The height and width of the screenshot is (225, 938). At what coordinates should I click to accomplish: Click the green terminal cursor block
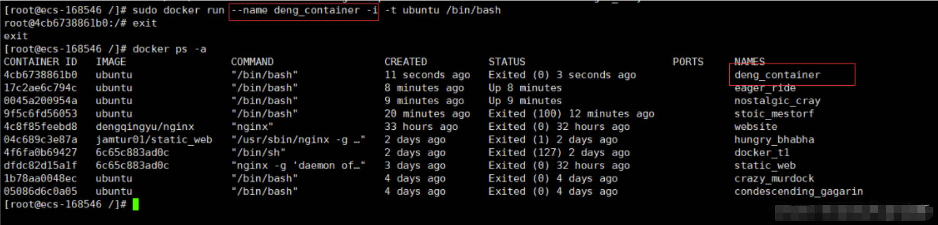tap(136, 204)
